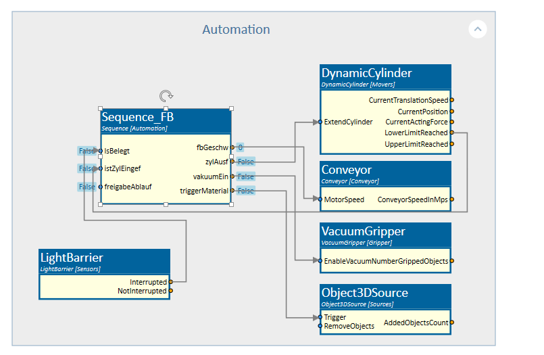This screenshot has width=544, height=355.
Task: Click the False value next to triggerMaterial
Action: (x=245, y=191)
